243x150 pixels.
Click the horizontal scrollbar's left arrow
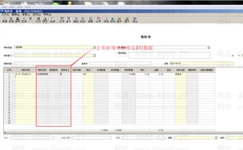5,132
